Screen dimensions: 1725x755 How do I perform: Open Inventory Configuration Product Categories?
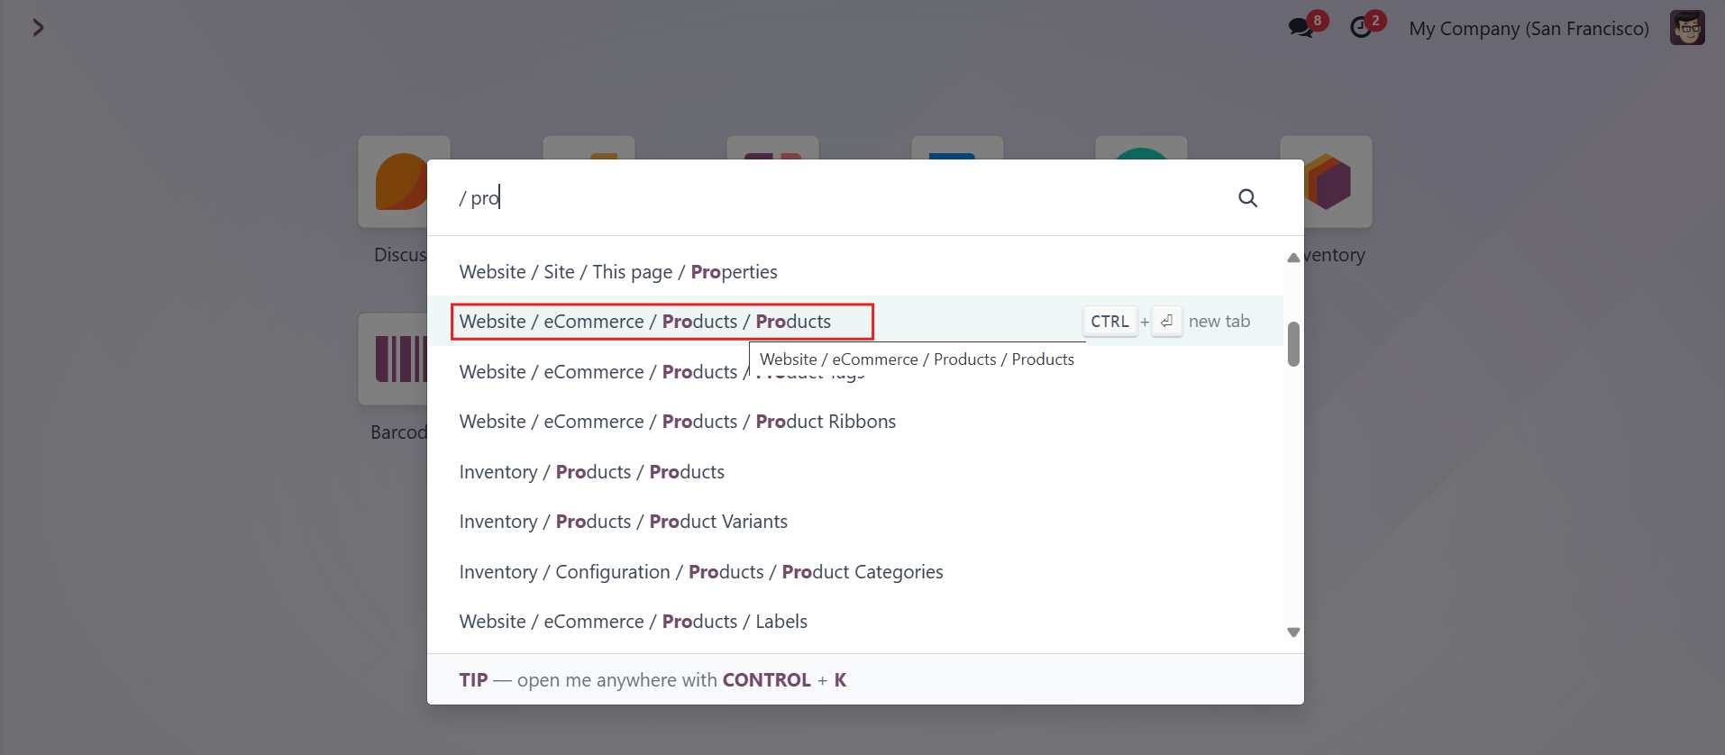click(x=855, y=572)
